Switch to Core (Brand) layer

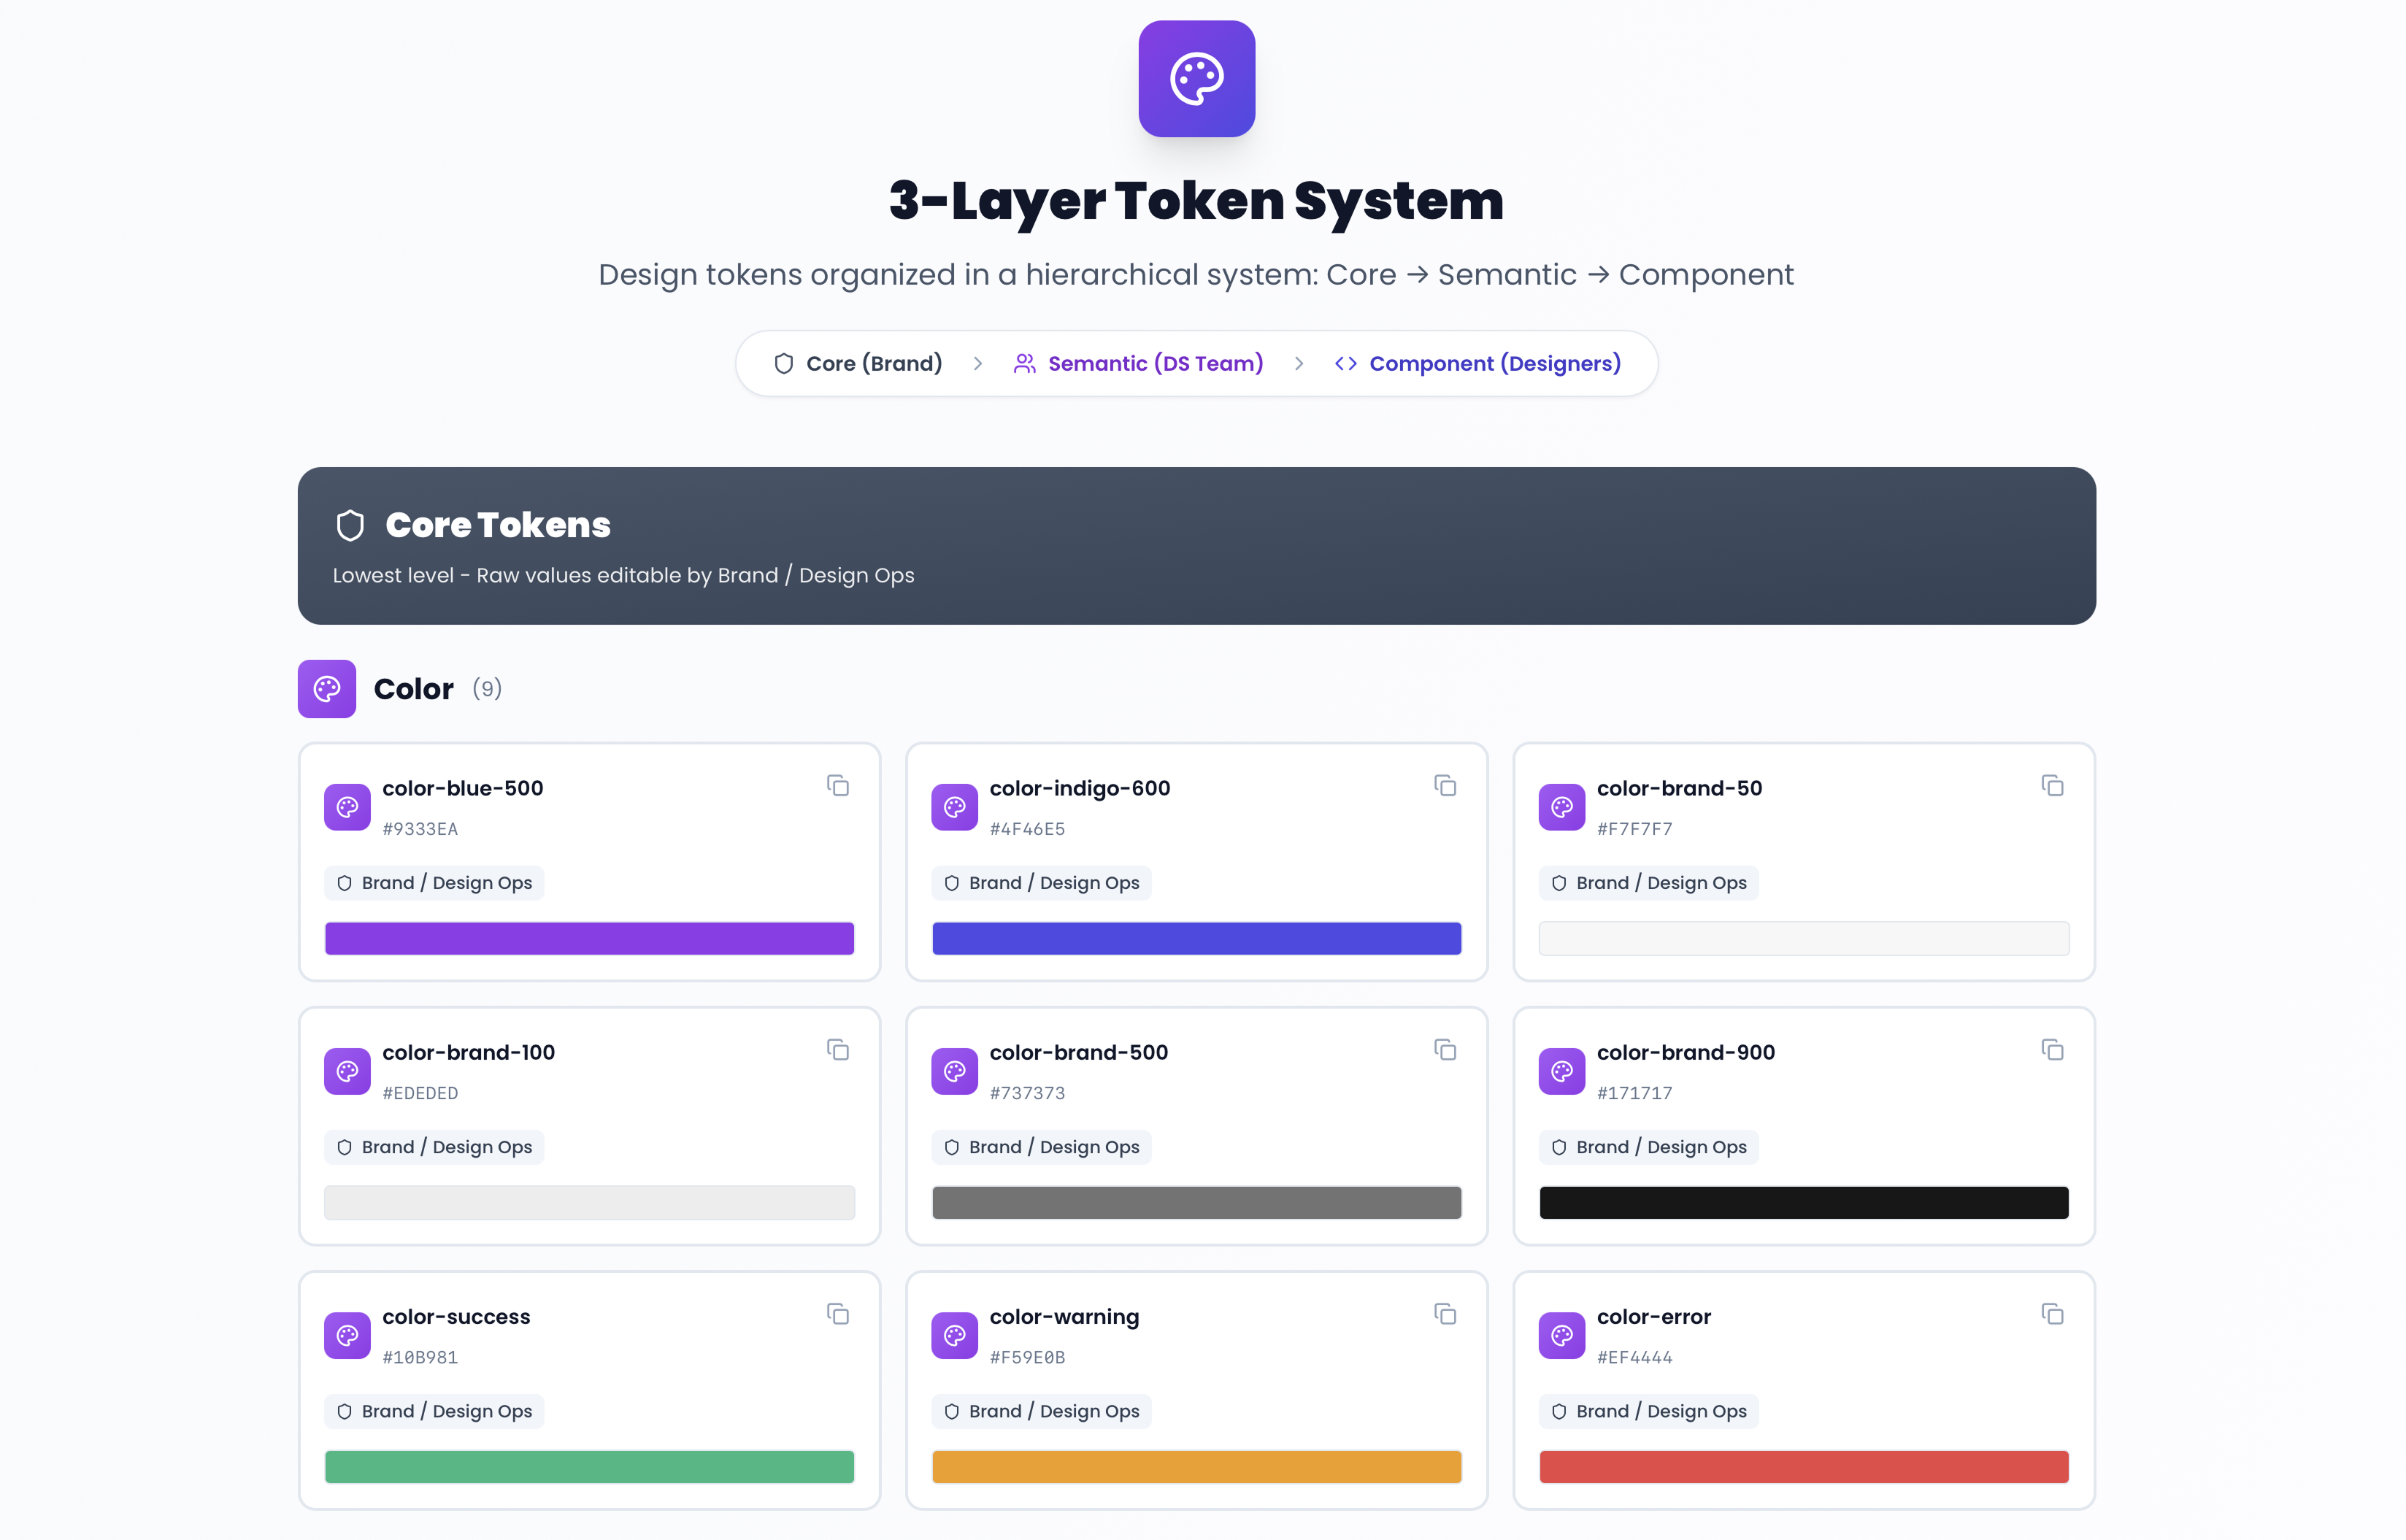(x=858, y=364)
